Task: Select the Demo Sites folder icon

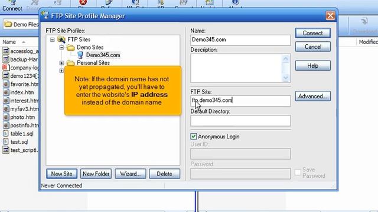Action: (71, 47)
